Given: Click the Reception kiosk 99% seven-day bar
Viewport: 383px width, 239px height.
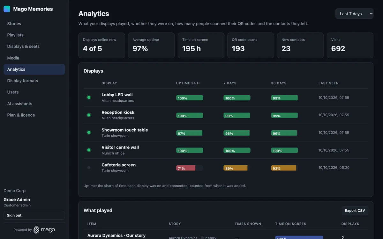Looking at the screenshot, I should pos(237,115).
